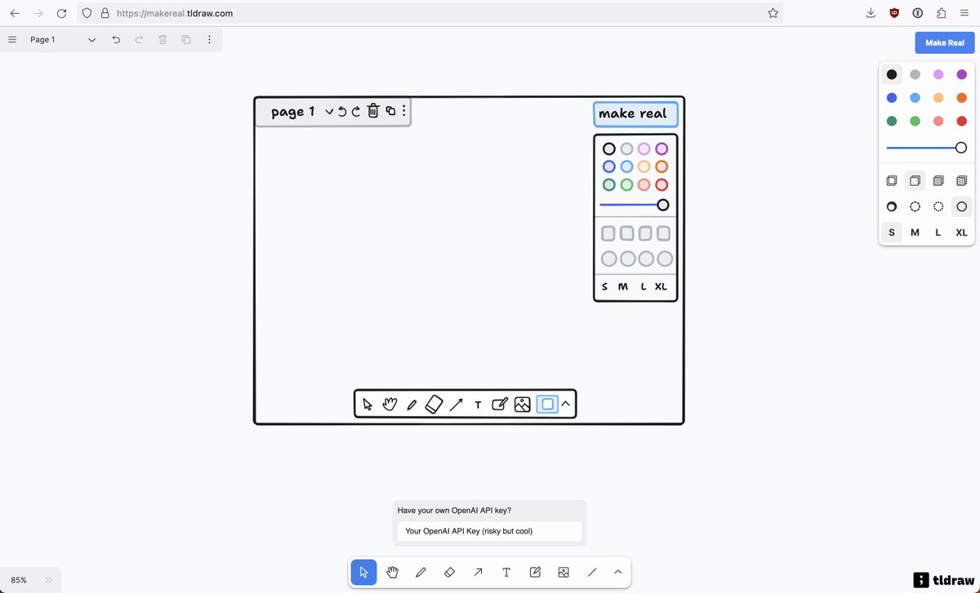Pick the yellow color swatch in style panel

pos(938,98)
